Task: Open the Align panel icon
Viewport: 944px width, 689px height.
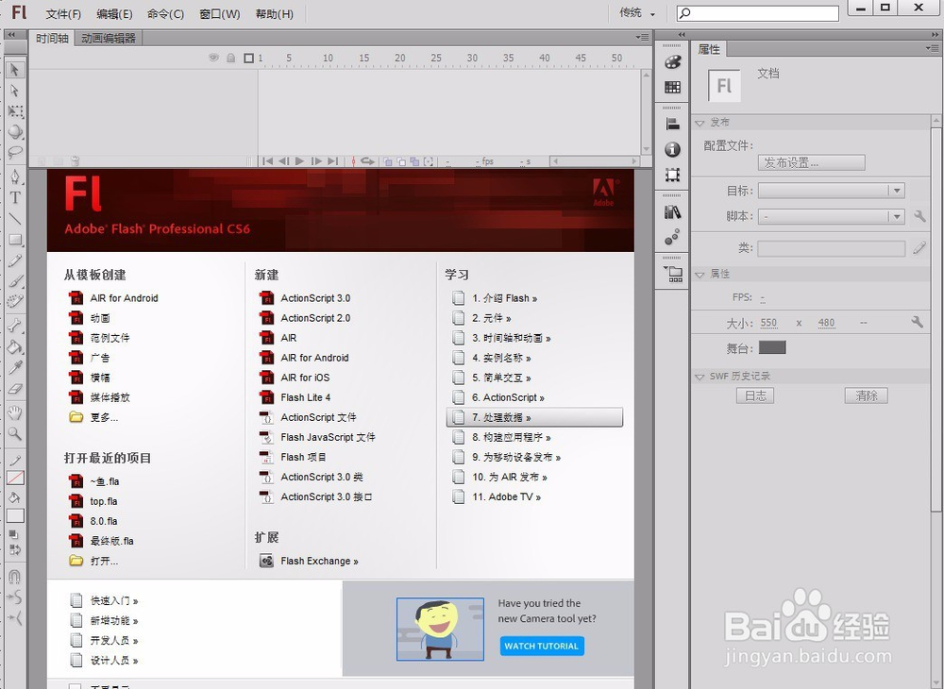Action: [672, 125]
